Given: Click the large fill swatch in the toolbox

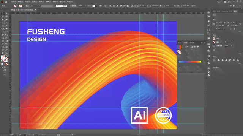Looking at the screenshot, I should coord(3,57).
